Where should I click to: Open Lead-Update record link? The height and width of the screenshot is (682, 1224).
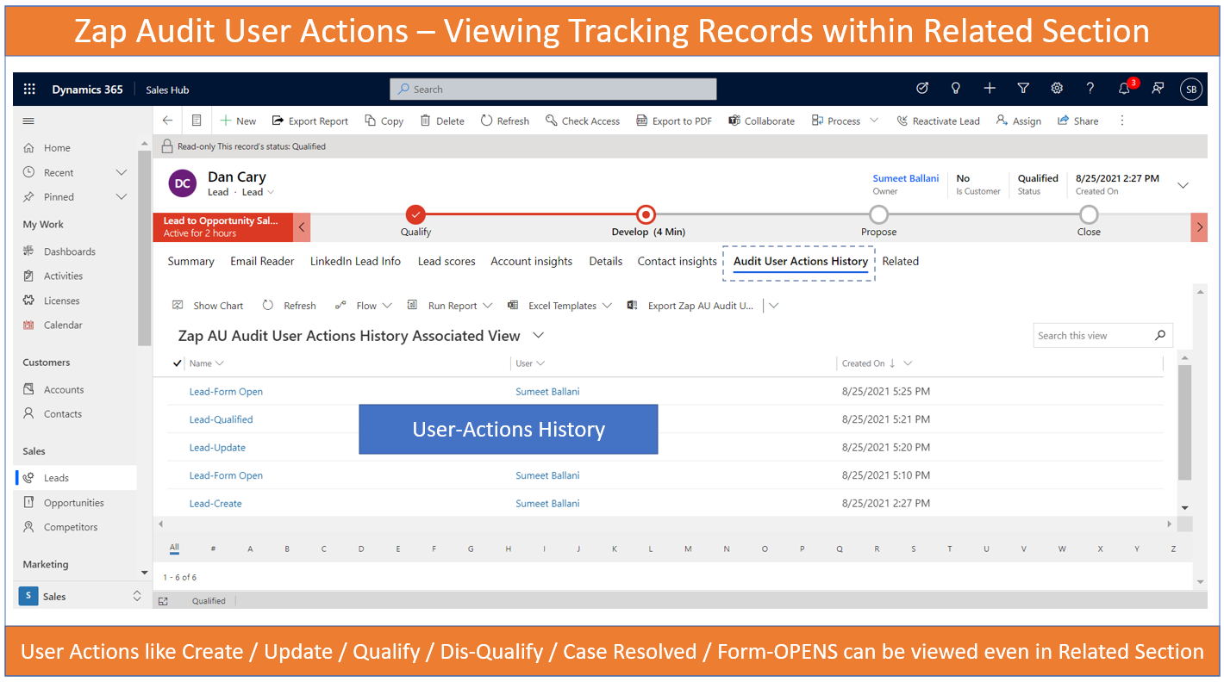[217, 447]
